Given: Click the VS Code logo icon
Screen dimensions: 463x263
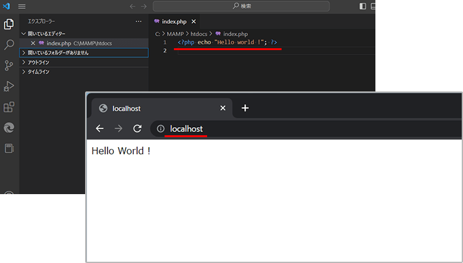Looking at the screenshot, I should pyautogui.click(x=6, y=6).
